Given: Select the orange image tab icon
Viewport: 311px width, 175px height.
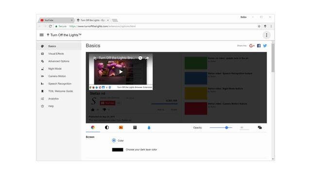Looking at the screenshot, I should click(121, 127).
